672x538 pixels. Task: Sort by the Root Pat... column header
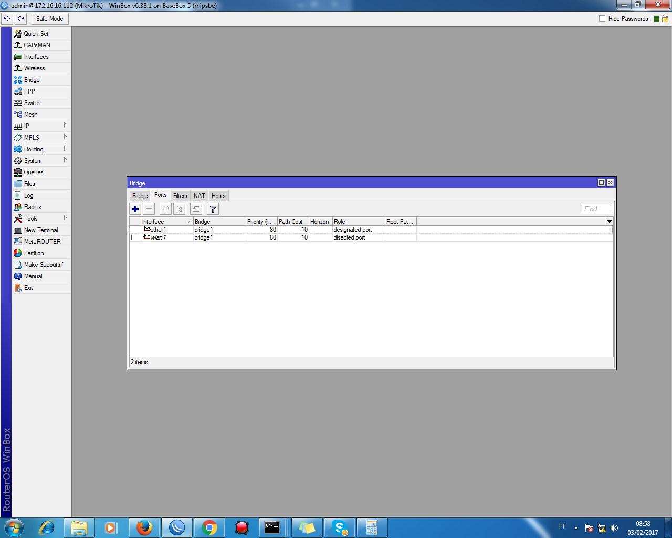[x=401, y=222]
